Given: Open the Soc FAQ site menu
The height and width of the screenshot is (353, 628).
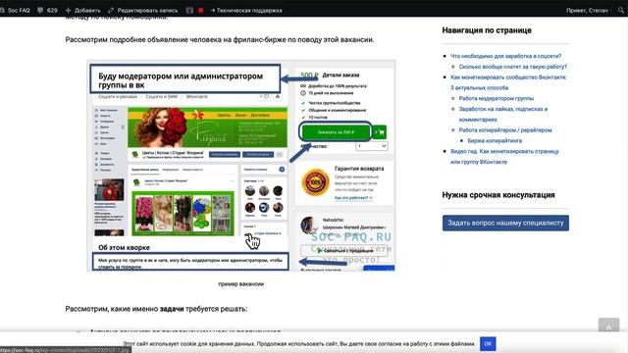Looking at the screenshot, I should point(16,11).
